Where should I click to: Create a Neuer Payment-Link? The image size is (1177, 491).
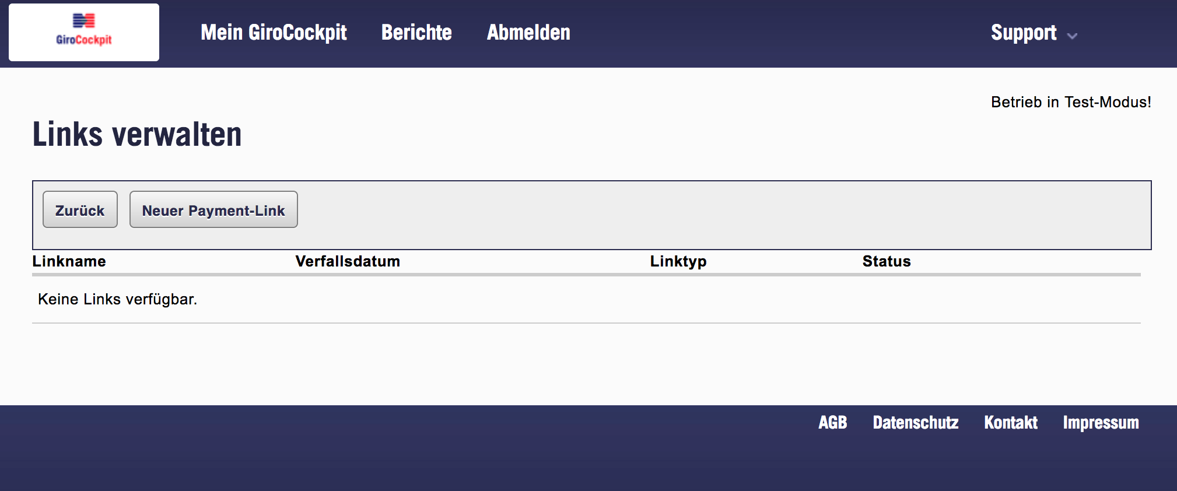(213, 210)
